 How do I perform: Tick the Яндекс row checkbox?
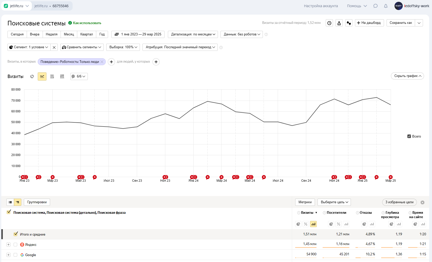click(x=15, y=245)
